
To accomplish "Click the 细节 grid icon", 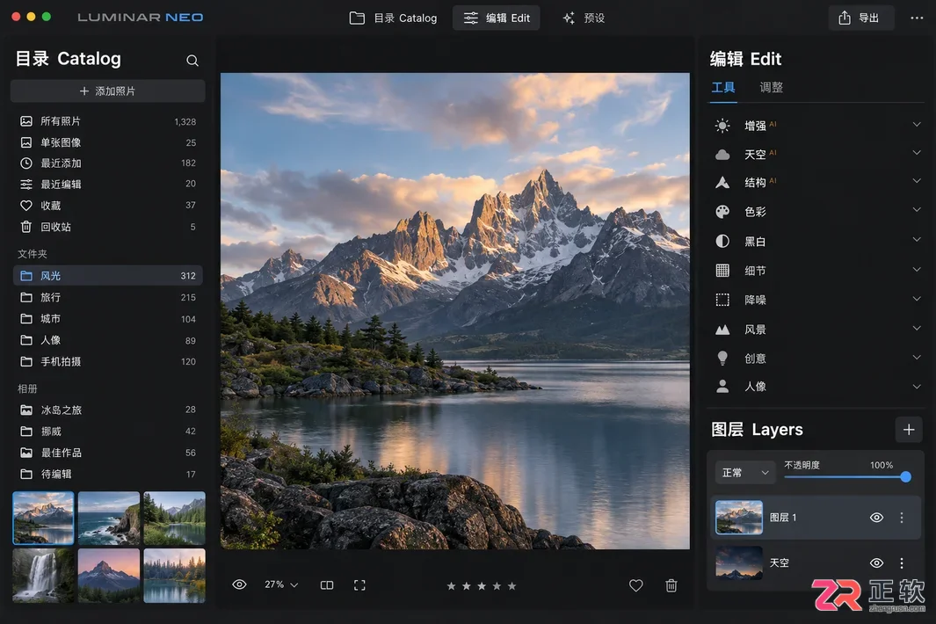I will pos(722,271).
